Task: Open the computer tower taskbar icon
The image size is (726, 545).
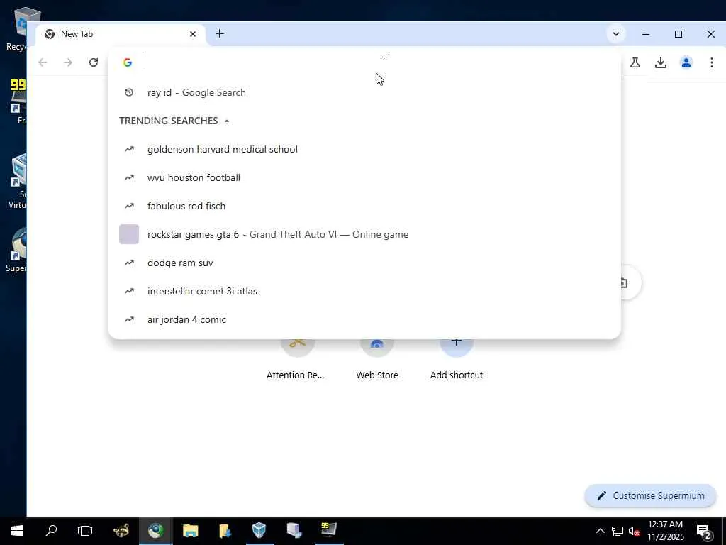Action: (x=294, y=531)
